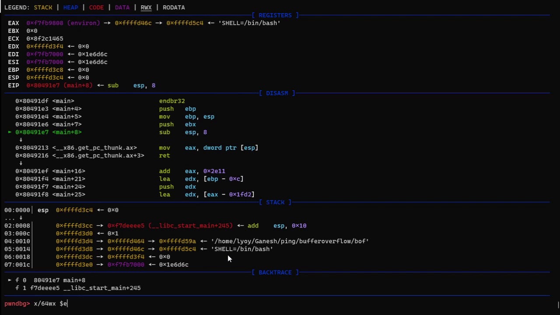Image resolution: width=560 pixels, height=315 pixels.
Task: Click the terminal scrollbar at right edge
Action: pyautogui.click(x=559, y=304)
